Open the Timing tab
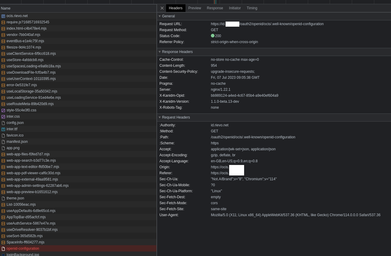Screen dimensions: 391x256 point(252,8)
